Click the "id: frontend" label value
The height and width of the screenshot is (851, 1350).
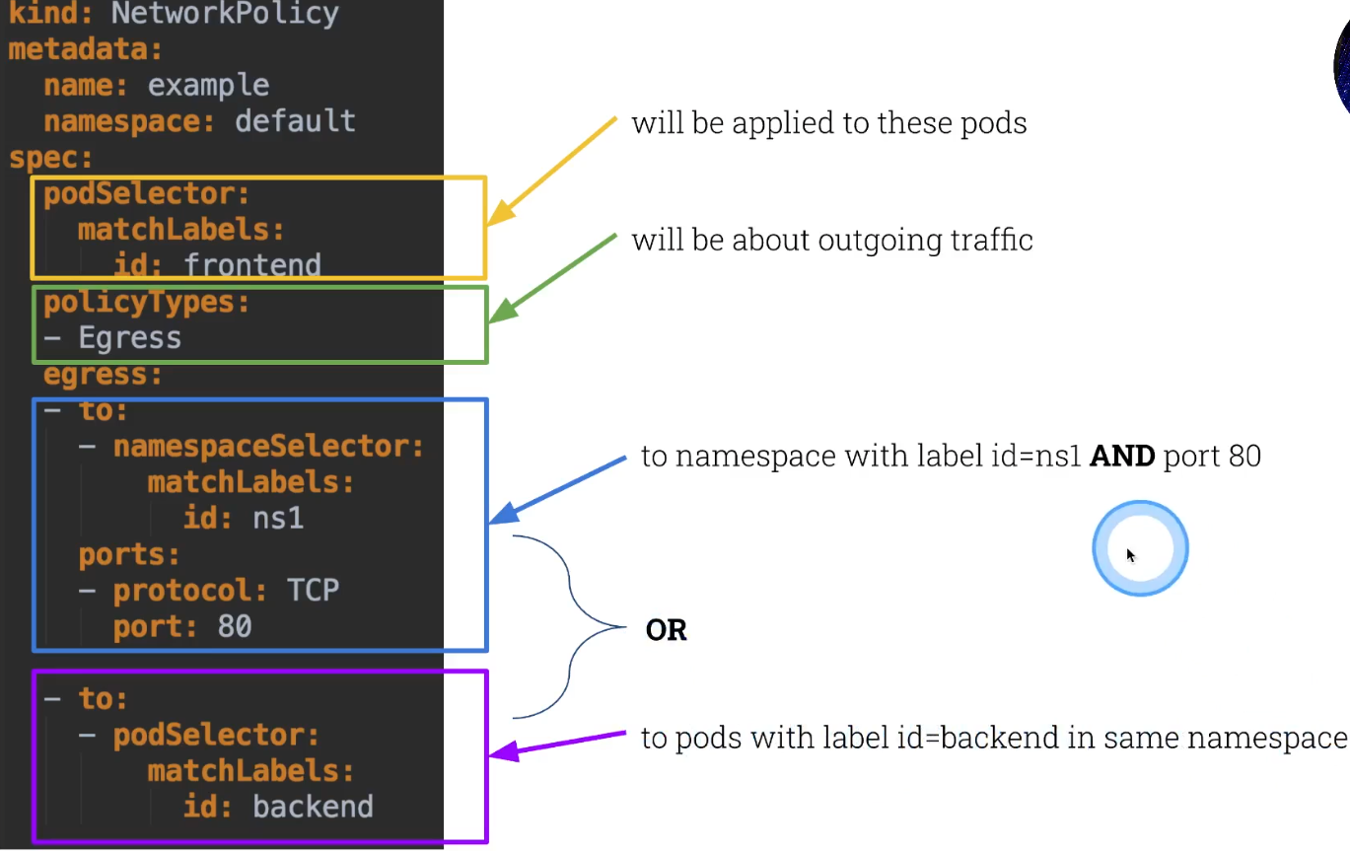point(217,264)
